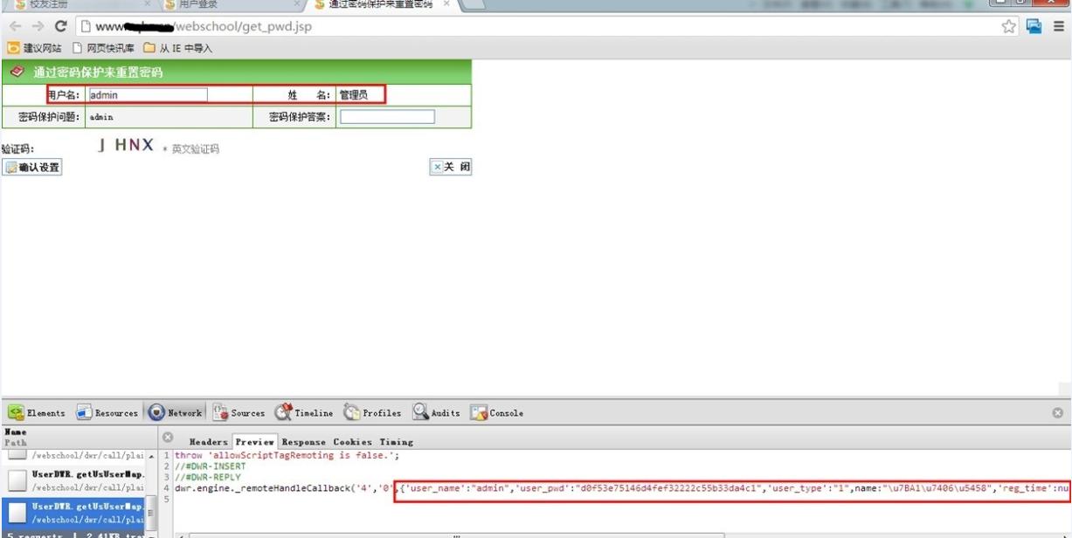
Task: Click the 管理员 name value in the form
Action: (354, 95)
